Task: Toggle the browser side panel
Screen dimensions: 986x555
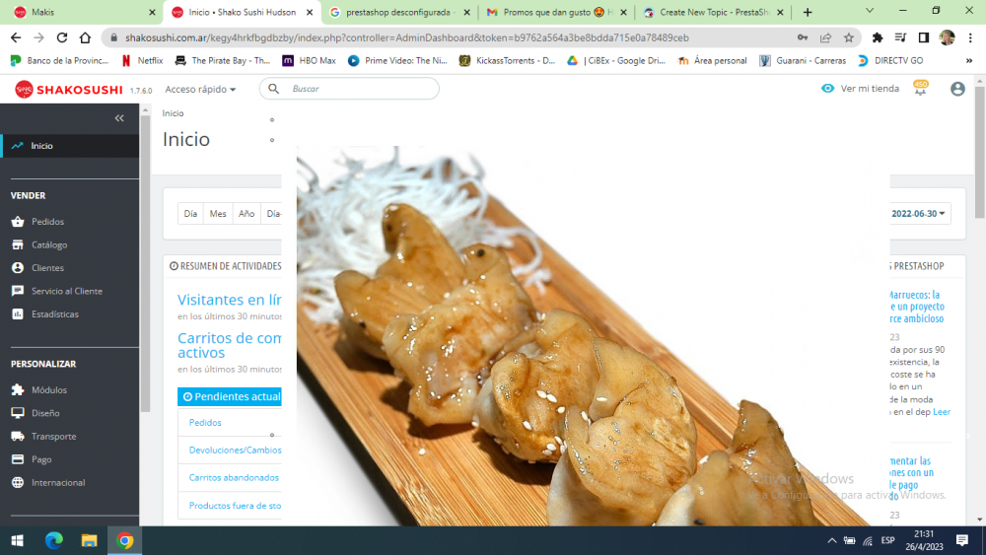Action: click(924, 37)
